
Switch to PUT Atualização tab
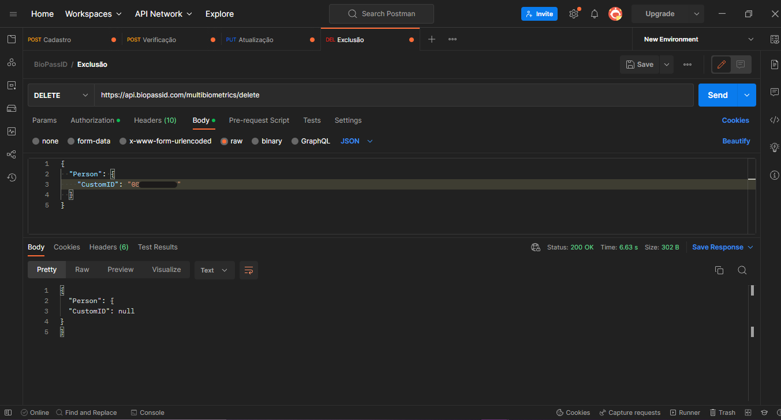pyautogui.click(x=271, y=40)
